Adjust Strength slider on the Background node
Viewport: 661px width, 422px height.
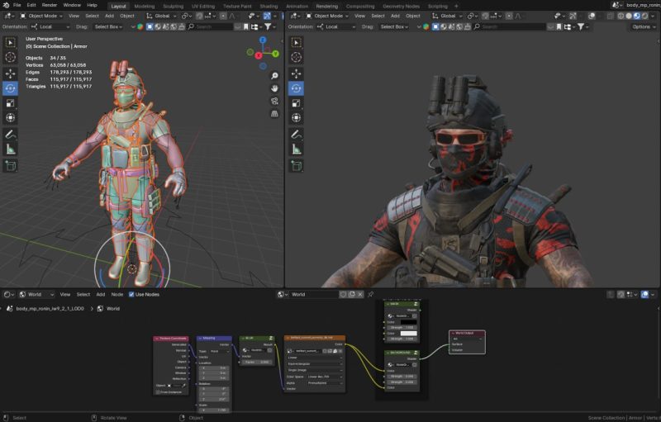tap(403, 377)
